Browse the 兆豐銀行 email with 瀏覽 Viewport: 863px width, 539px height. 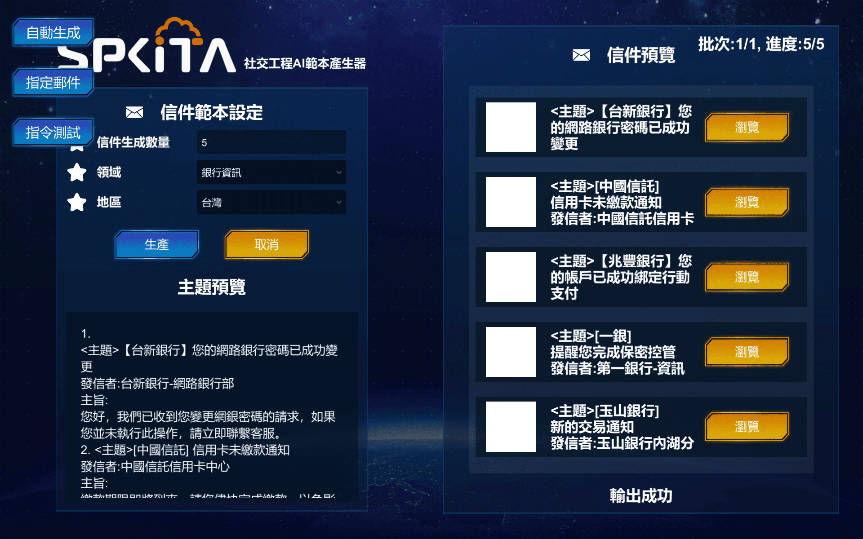click(747, 277)
